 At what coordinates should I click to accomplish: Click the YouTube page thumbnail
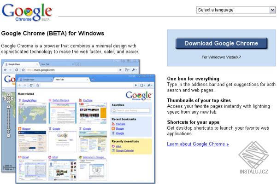[x=93, y=113]
